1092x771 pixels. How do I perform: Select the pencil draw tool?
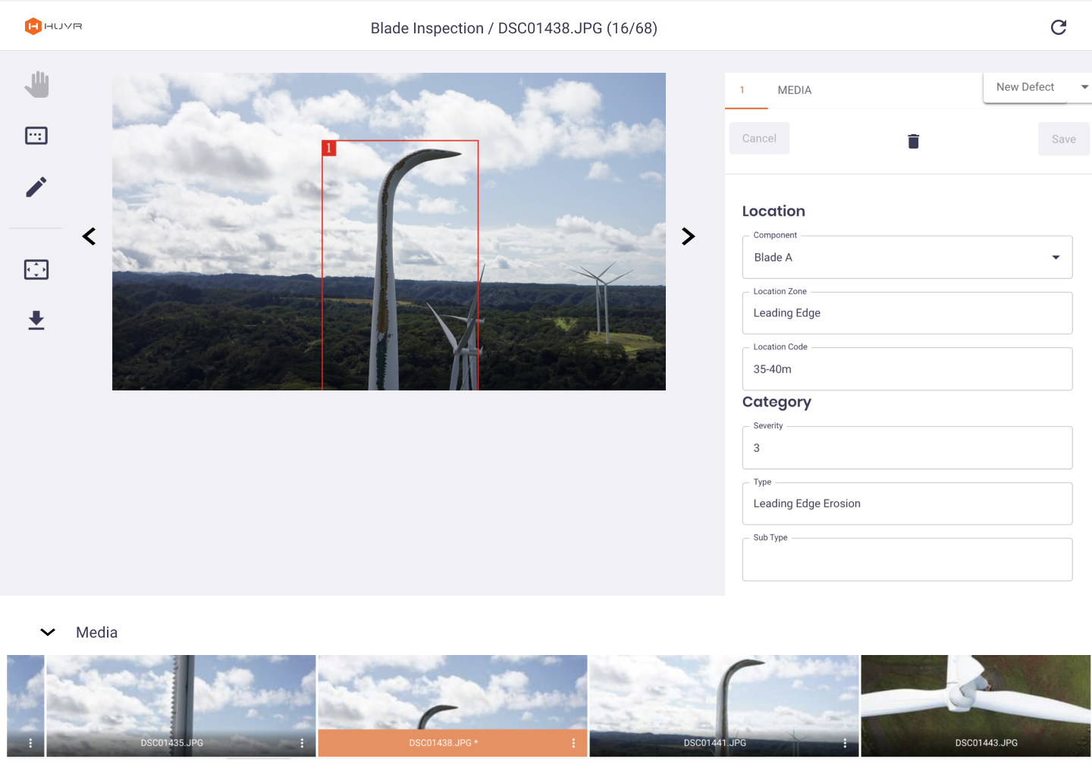(x=36, y=186)
